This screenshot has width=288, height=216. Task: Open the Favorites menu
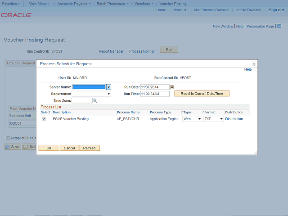pyautogui.click(x=11, y=4)
